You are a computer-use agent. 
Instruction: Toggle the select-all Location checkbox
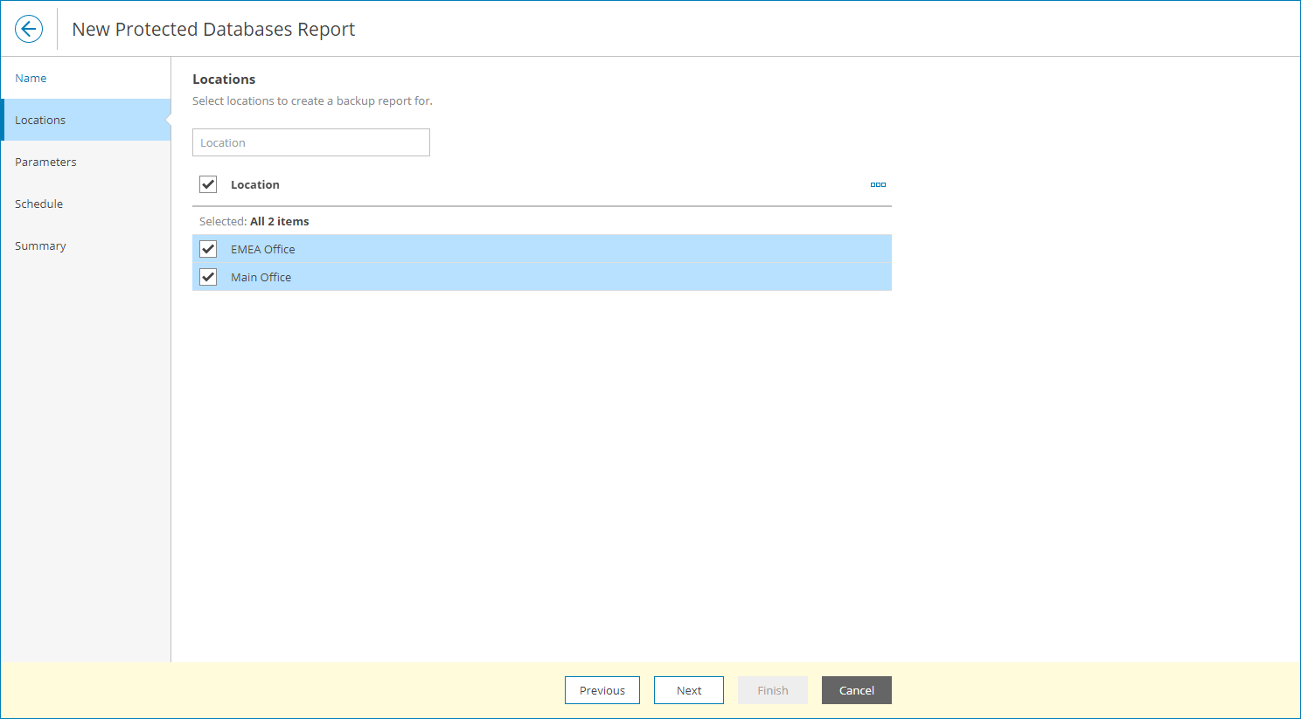pos(208,184)
